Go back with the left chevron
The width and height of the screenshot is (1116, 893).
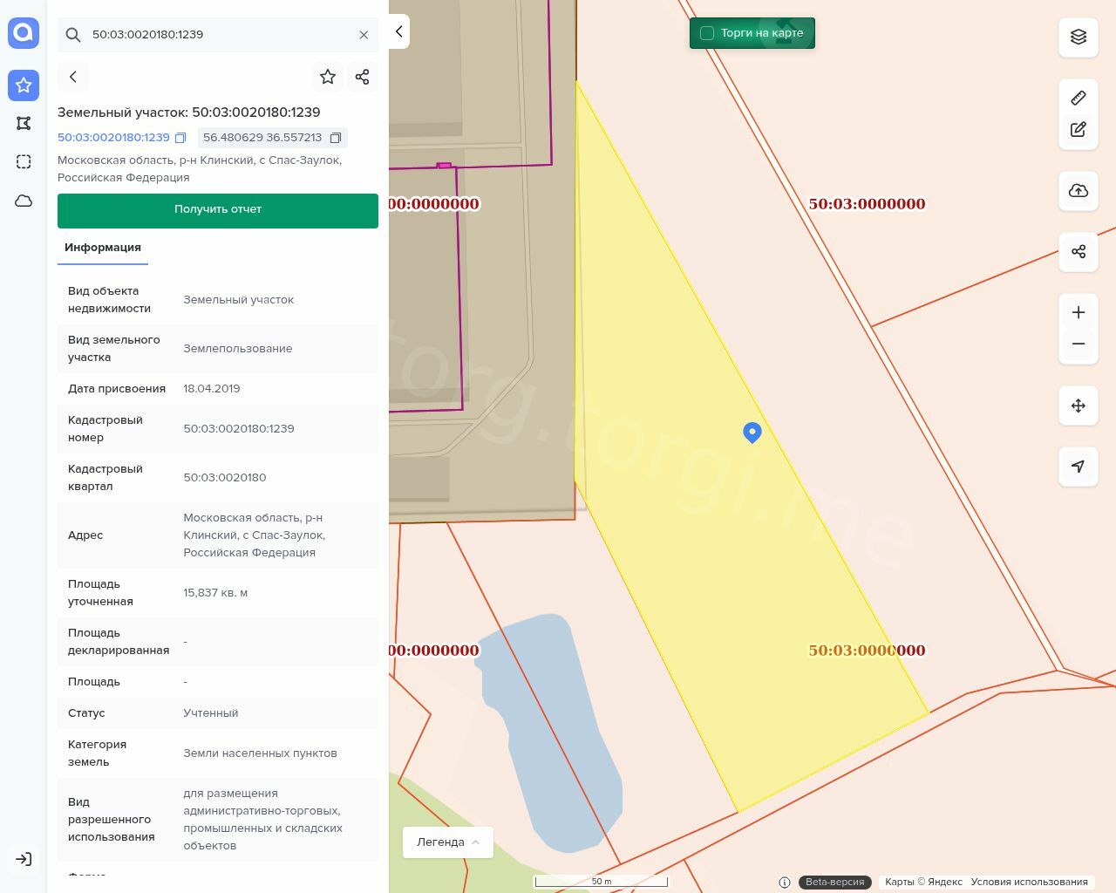point(73,77)
